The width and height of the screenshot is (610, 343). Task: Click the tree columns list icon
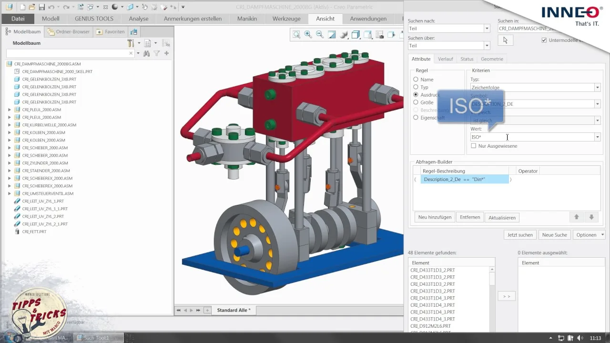coord(148,43)
